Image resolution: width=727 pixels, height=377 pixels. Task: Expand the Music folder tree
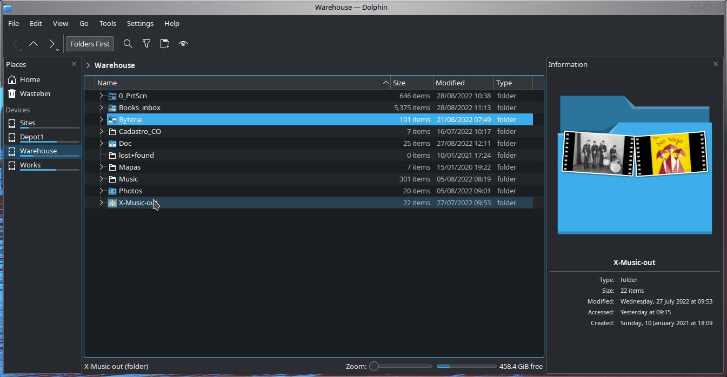(x=101, y=179)
